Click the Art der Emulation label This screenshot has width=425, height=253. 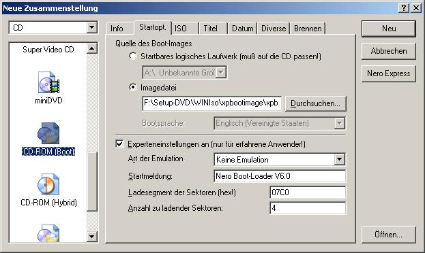[156, 158]
